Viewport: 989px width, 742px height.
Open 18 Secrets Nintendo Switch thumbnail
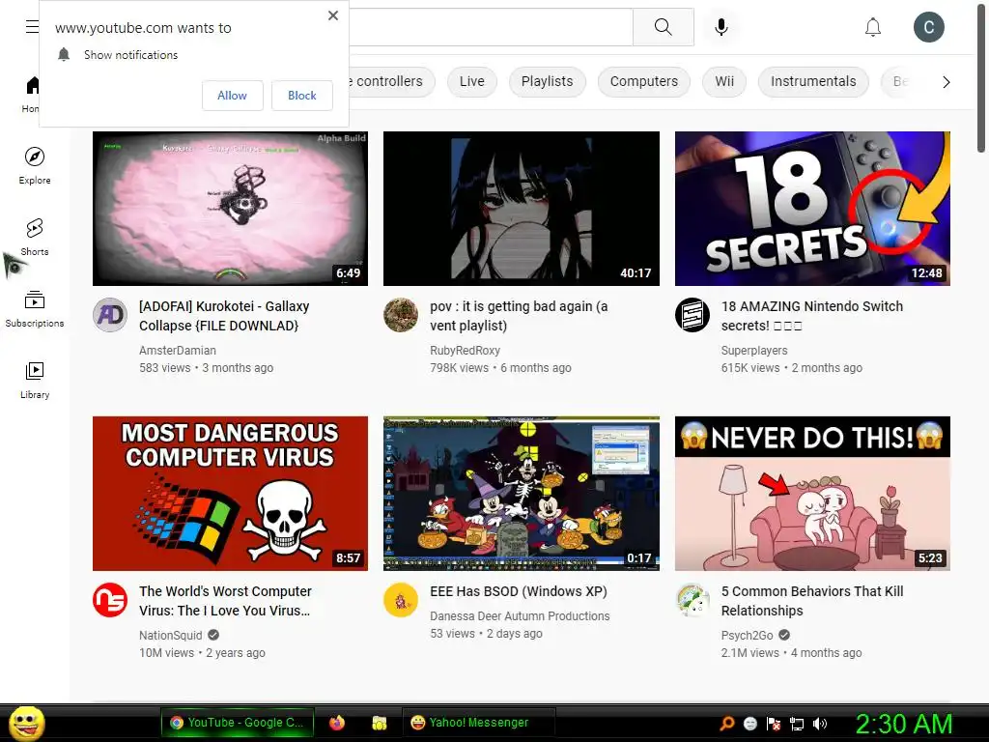(812, 209)
